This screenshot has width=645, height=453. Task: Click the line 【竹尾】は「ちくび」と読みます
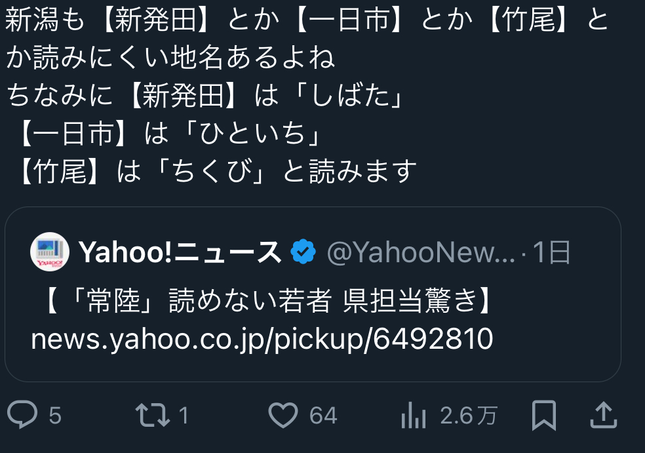click(217, 171)
